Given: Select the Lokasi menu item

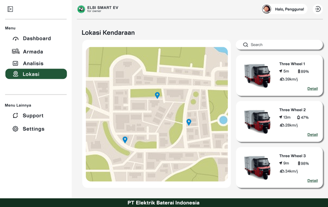Looking at the screenshot, I should click(36, 74).
